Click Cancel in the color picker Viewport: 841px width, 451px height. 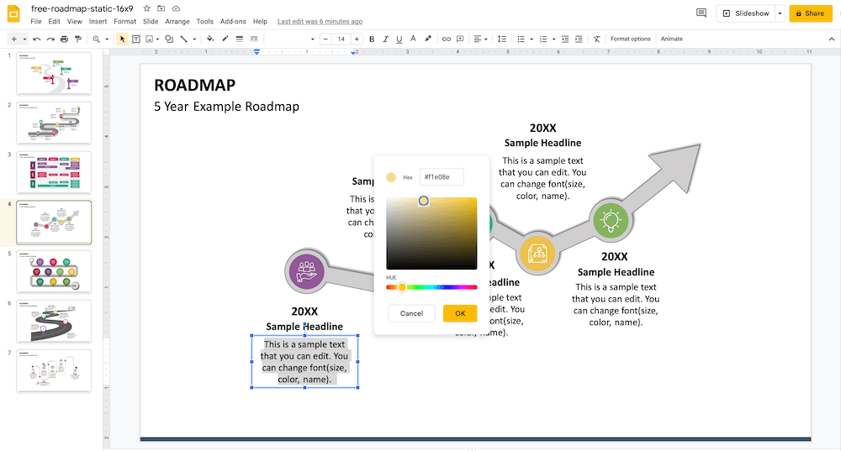point(411,313)
